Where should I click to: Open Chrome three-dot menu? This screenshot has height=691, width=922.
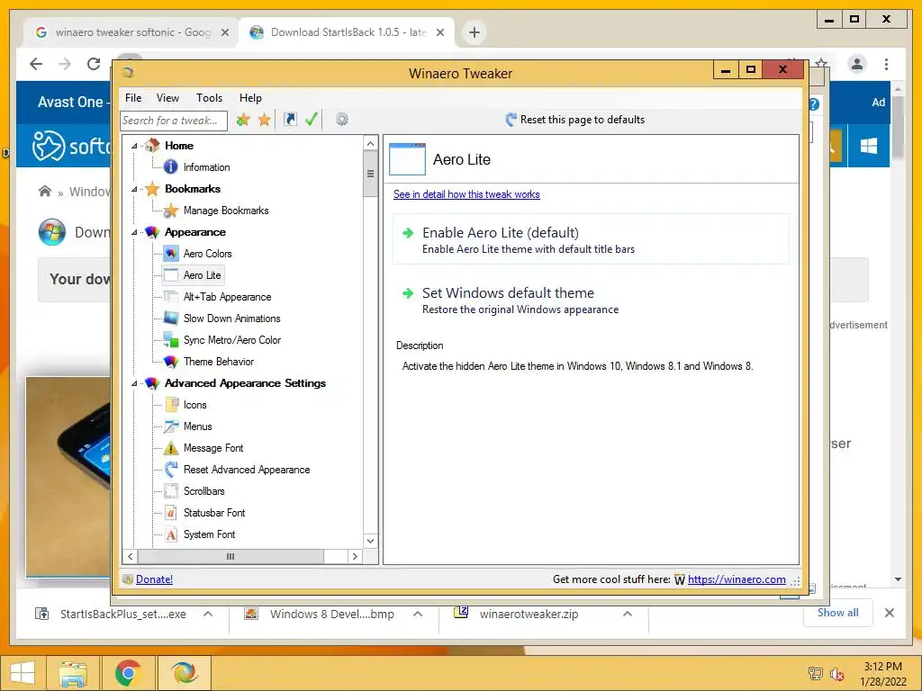(886, 64)
